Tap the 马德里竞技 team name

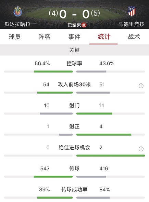[132, 24]
